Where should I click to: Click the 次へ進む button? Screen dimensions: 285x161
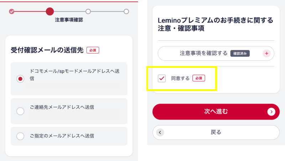(x=216, y=112)
